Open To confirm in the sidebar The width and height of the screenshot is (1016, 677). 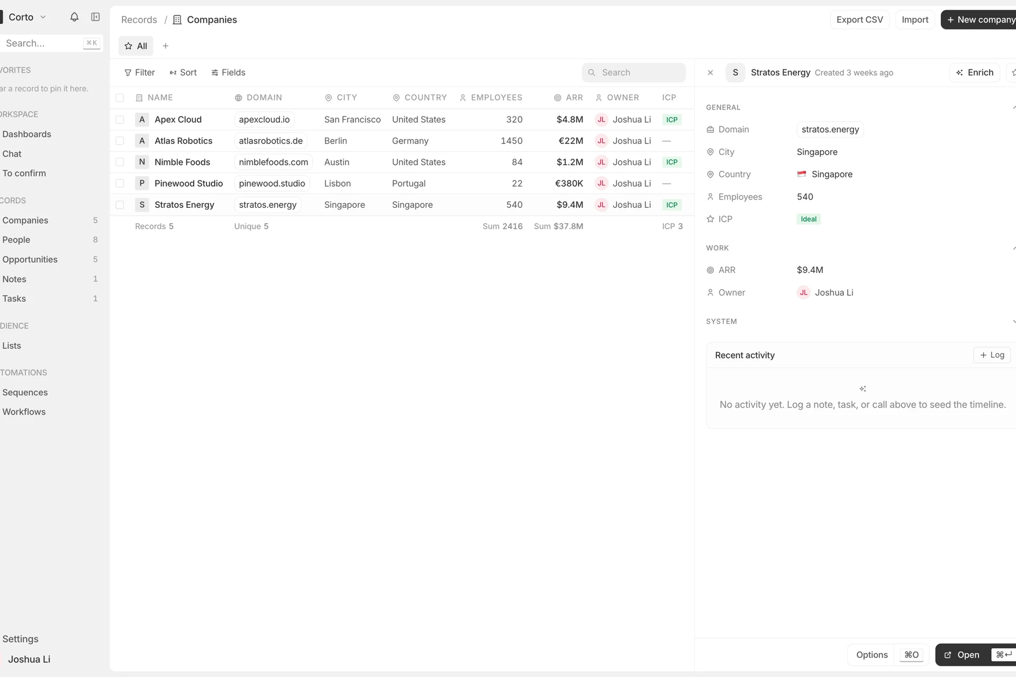[x=24, y=173]
